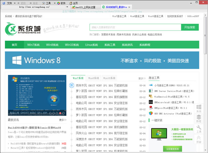
Task: Click KMSmicro tool icon
Action: pyautogui.click(x=151, y=102)
